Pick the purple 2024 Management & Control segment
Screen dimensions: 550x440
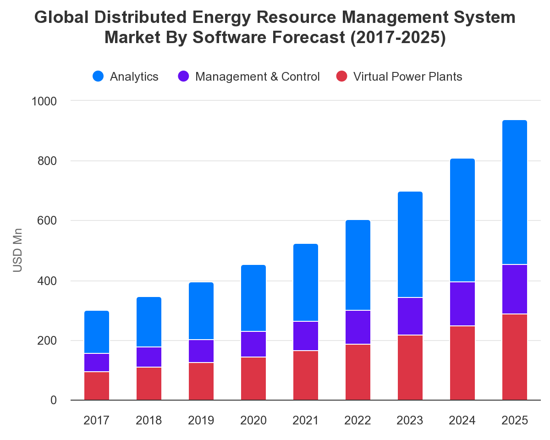(x=462, y=304)
